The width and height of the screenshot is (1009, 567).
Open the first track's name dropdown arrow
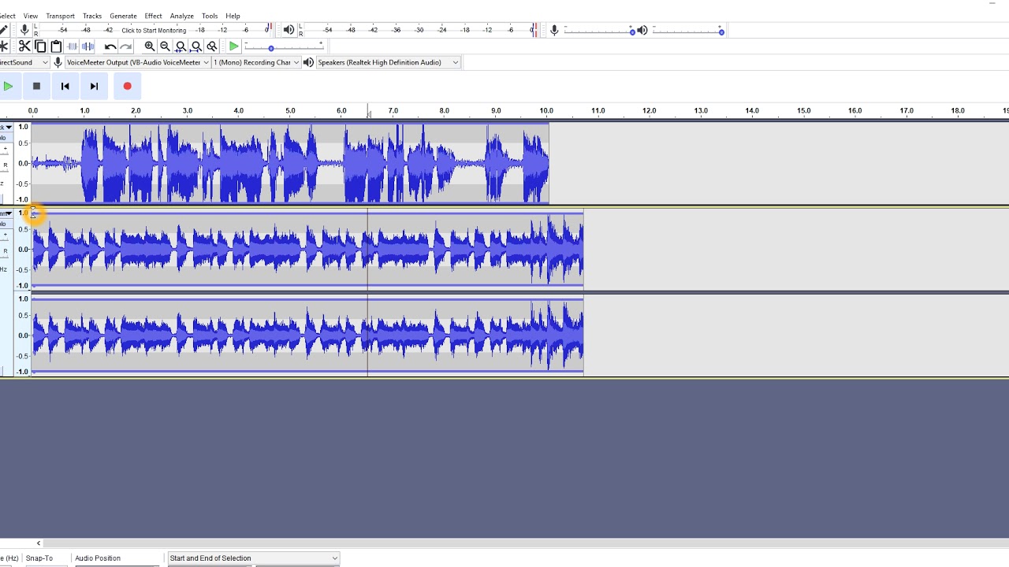[x=7, y=127]
